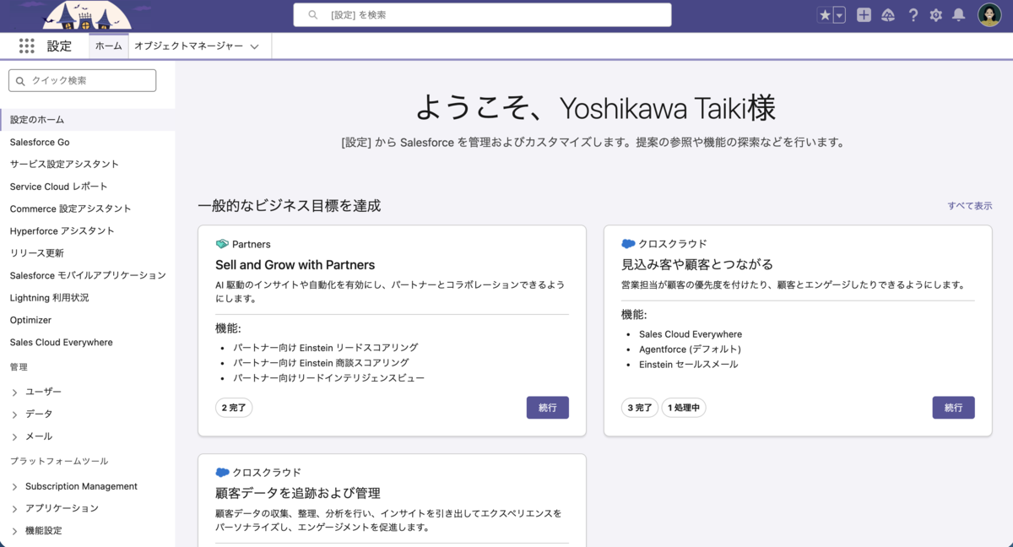Image resolution: width=1013 pixels, height=547 pixels.
Task: Expand the Subscription Management node chevron
Action: pos(14,486)
